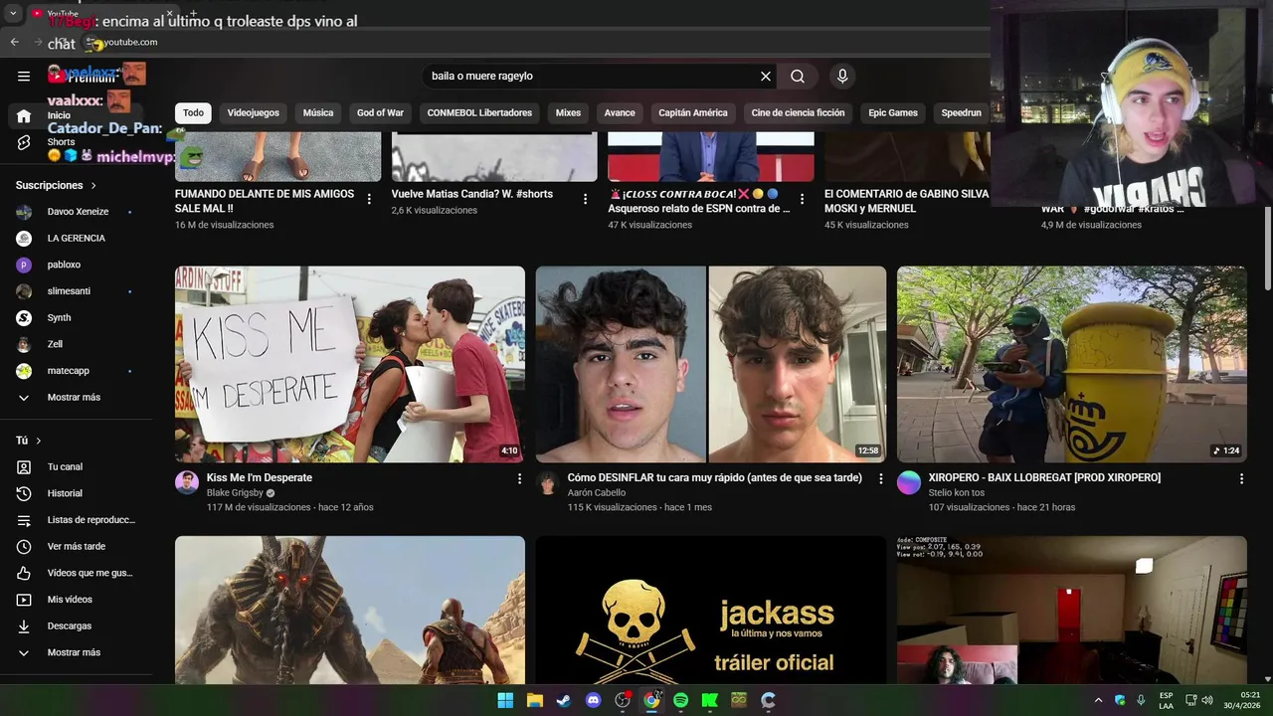Open options for Vuelve Matias Candia short
1273x716 pixels.
click(585, 199)
